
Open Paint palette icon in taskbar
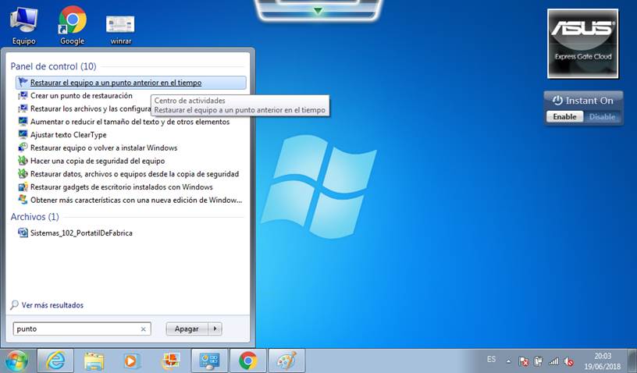click(286, 361)
